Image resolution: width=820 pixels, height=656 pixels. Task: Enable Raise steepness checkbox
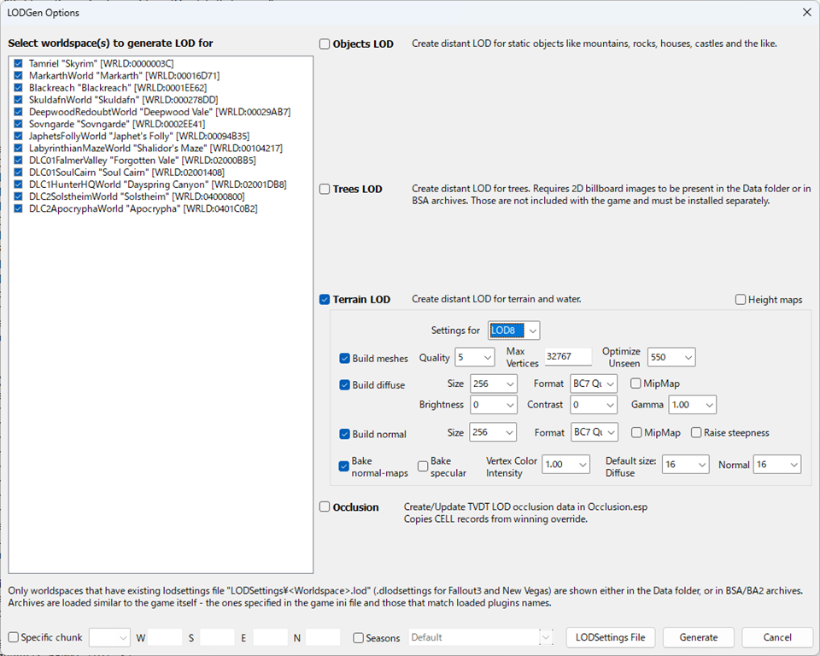coord(696,432)
